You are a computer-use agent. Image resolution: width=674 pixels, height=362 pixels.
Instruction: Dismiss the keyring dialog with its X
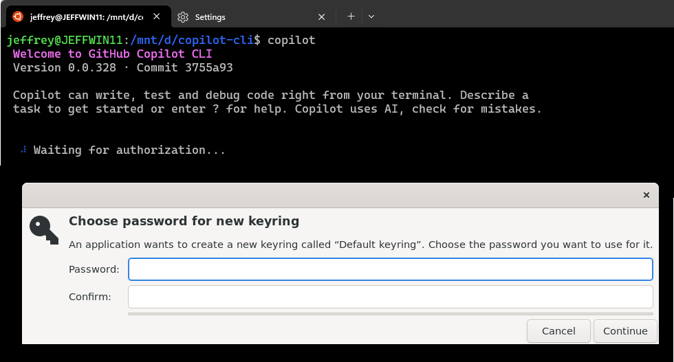tap(646, 195)
